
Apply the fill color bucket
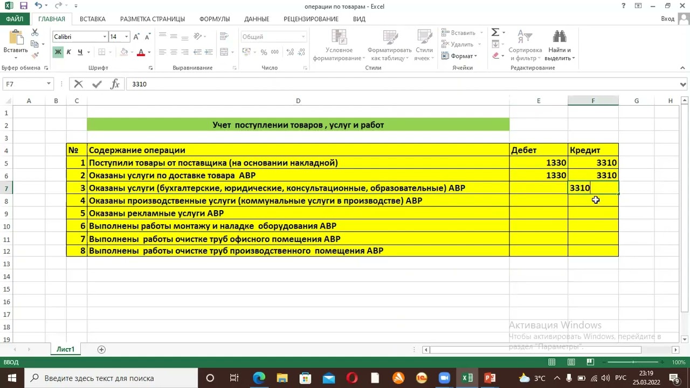point(124,52)
